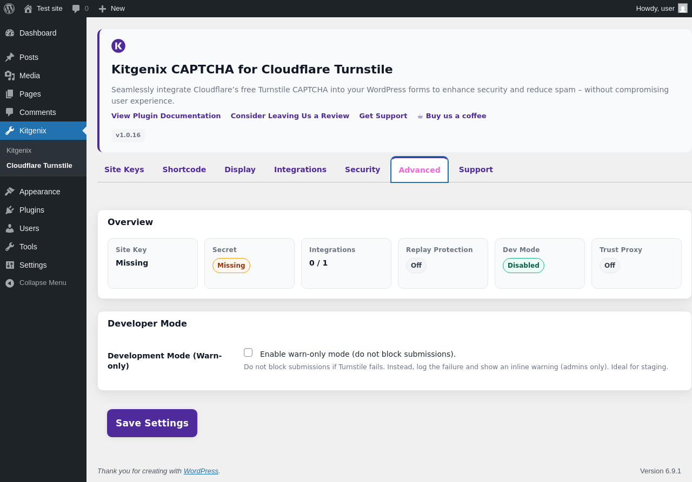Click the Posts pushpin icon
This screenshot has height=482, width=692.
10,57
